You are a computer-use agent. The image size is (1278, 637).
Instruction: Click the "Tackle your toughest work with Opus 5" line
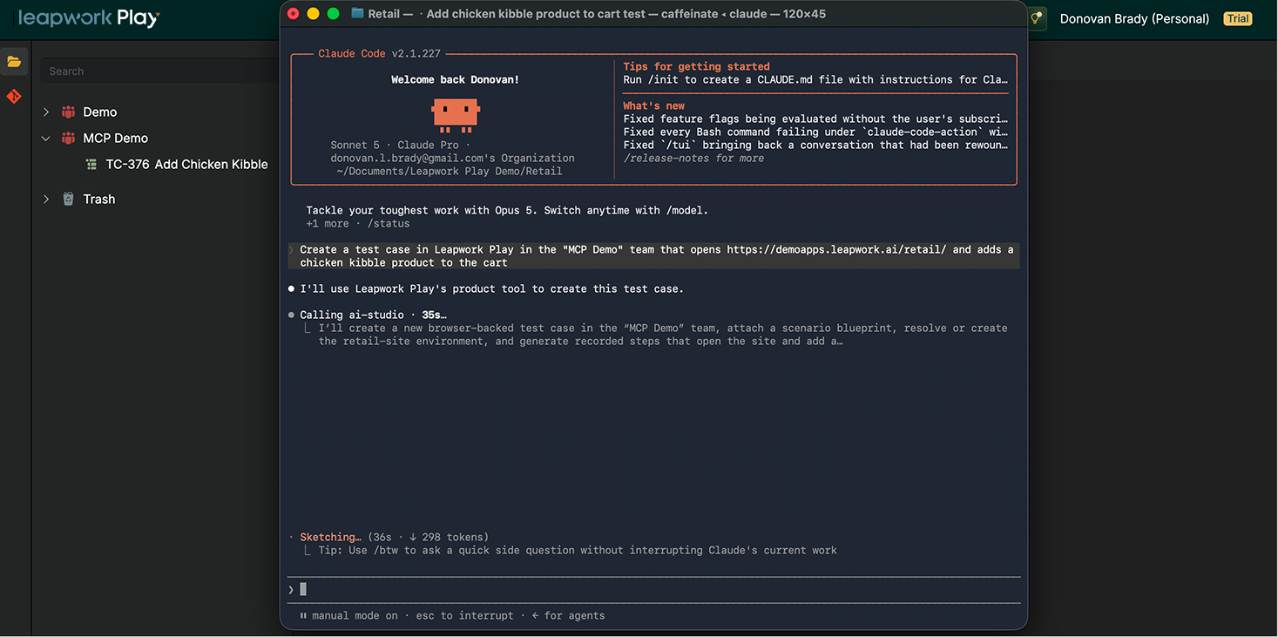[507, 210]
